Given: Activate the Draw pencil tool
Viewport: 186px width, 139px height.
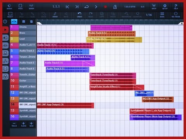Looking at the screenshot, I should pyautogui.click(x=55, y=15).
